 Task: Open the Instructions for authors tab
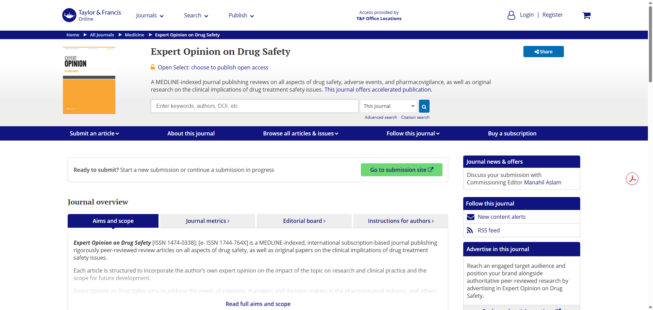401,221
